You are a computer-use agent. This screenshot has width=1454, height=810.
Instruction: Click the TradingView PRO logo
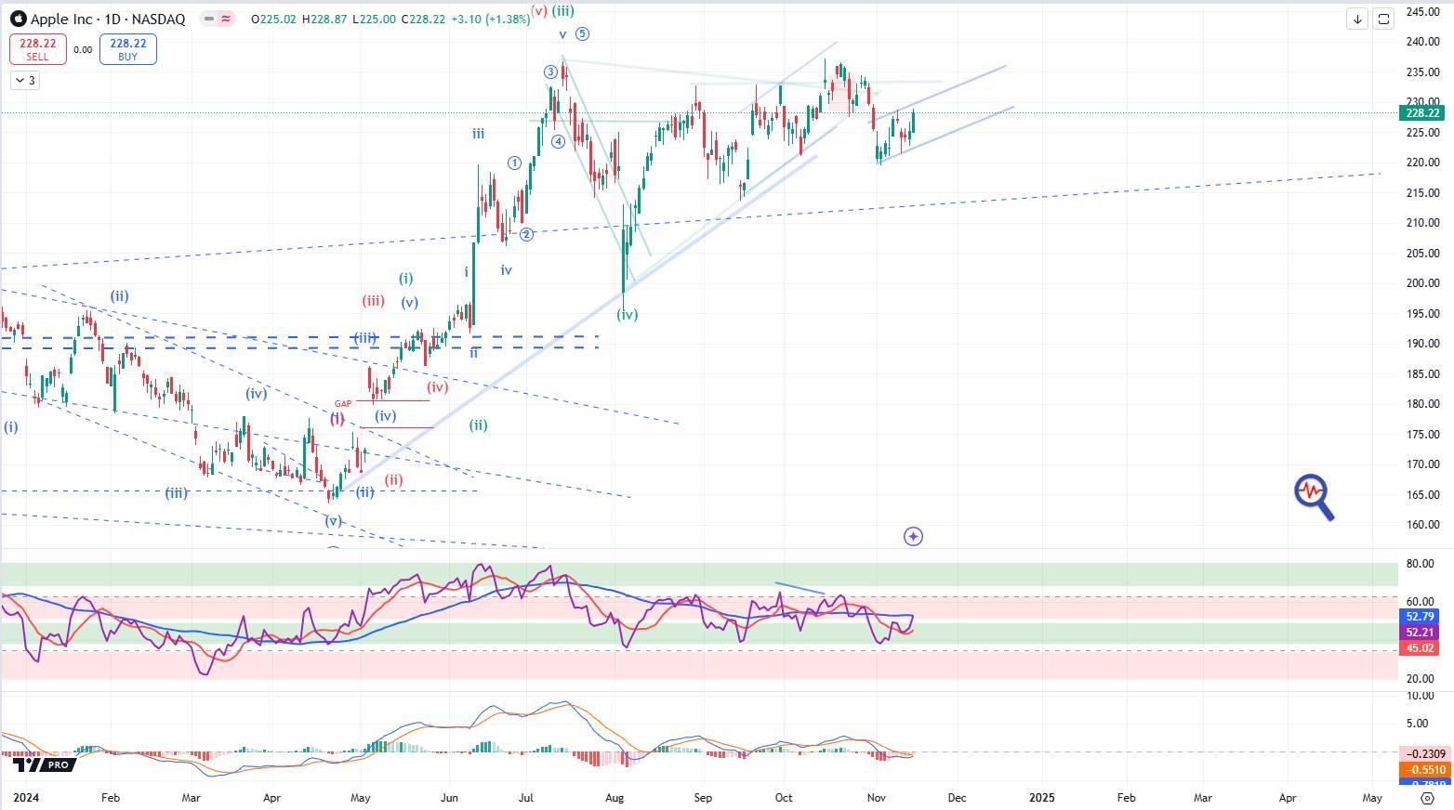click(43, 764)
